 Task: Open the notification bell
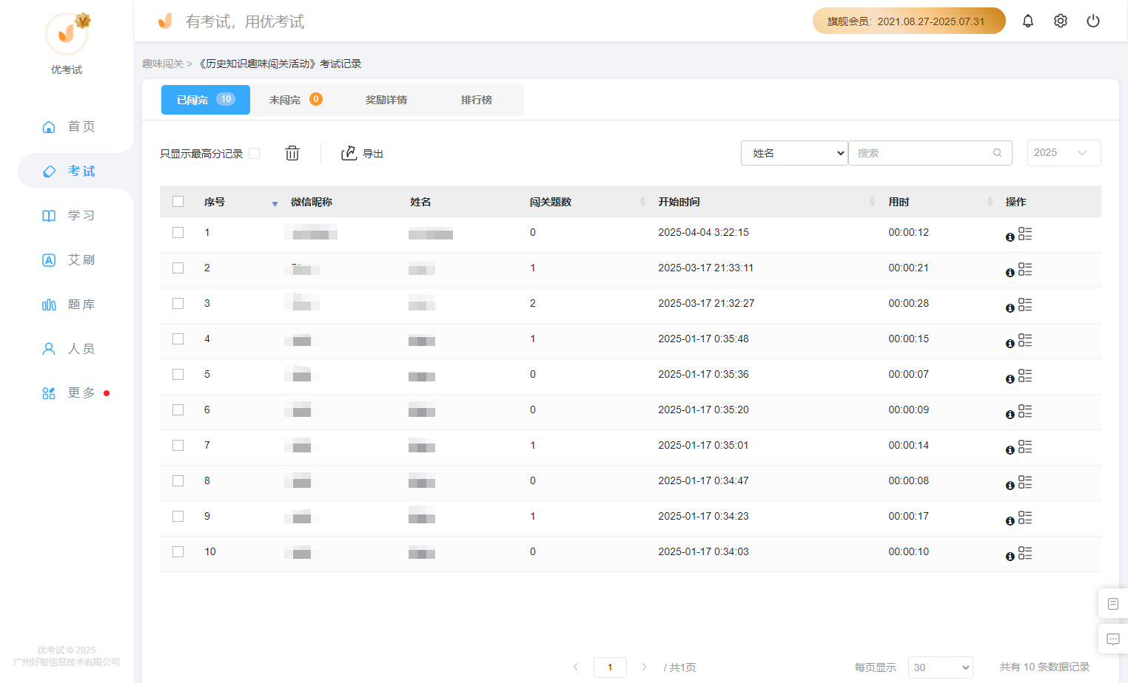[x=1028, y=21]
